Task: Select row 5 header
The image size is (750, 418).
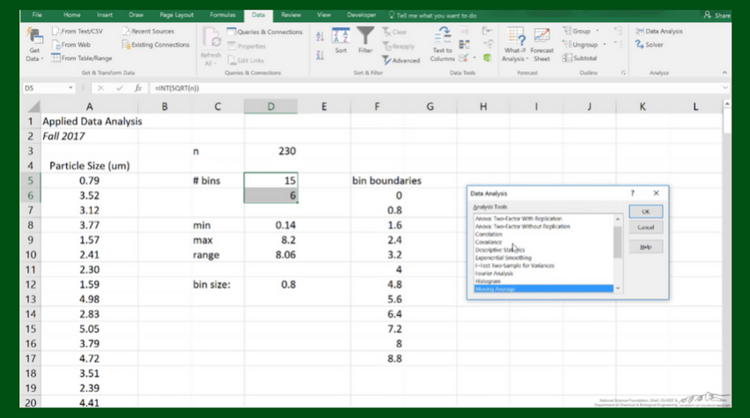Action: pyautogui.click(x=31, y=180)
